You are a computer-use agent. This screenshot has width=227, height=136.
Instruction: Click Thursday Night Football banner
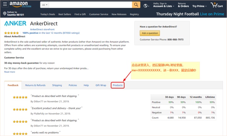190,14
